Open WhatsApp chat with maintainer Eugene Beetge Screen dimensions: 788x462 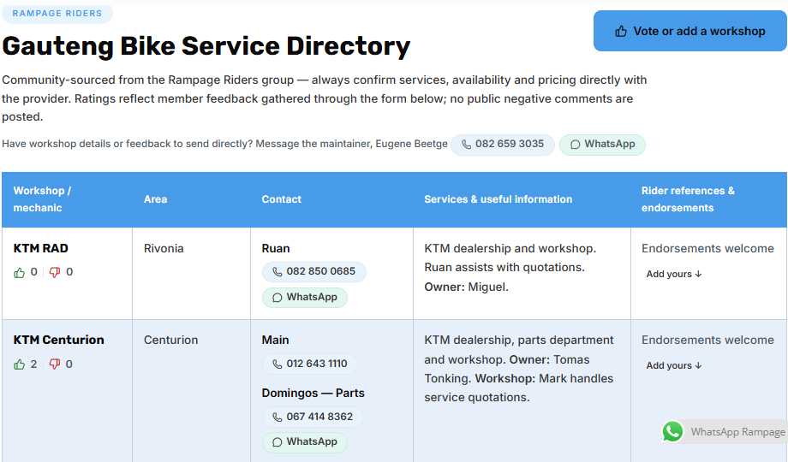coord(602,144)
